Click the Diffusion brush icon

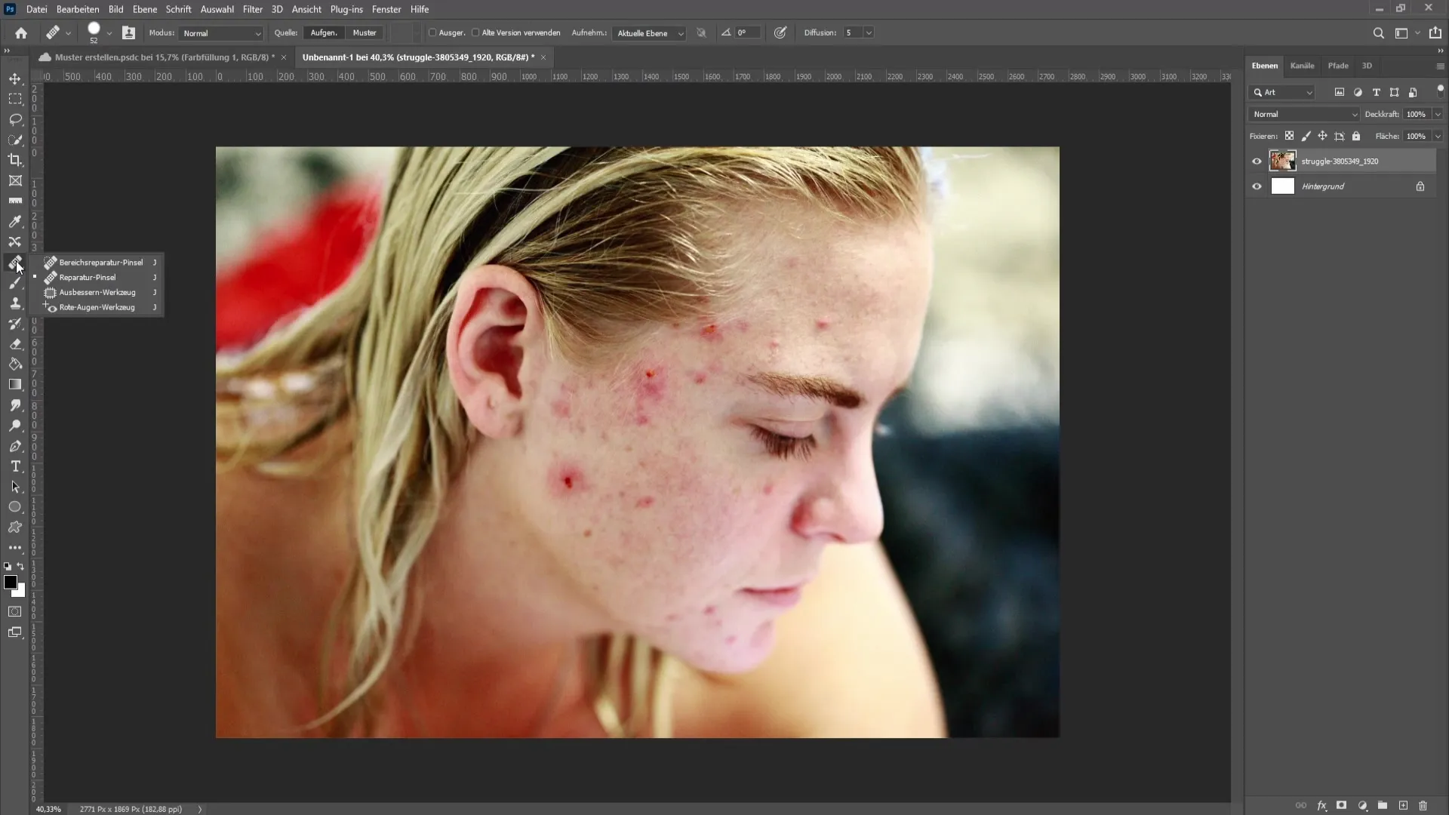(782, 33)
